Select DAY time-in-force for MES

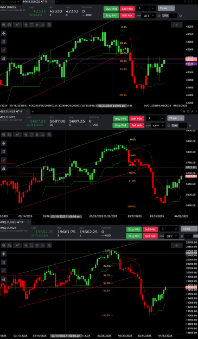click(175, 126)
